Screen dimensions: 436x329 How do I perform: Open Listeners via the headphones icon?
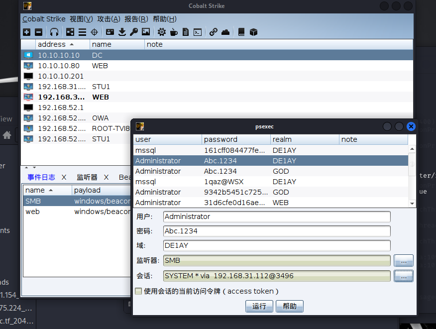(x=54, y=32)
